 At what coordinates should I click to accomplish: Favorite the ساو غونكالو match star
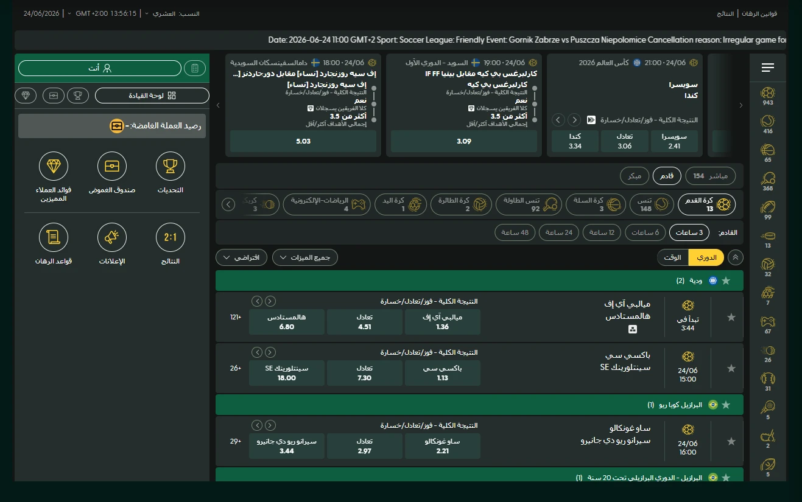tap(731, 442)
